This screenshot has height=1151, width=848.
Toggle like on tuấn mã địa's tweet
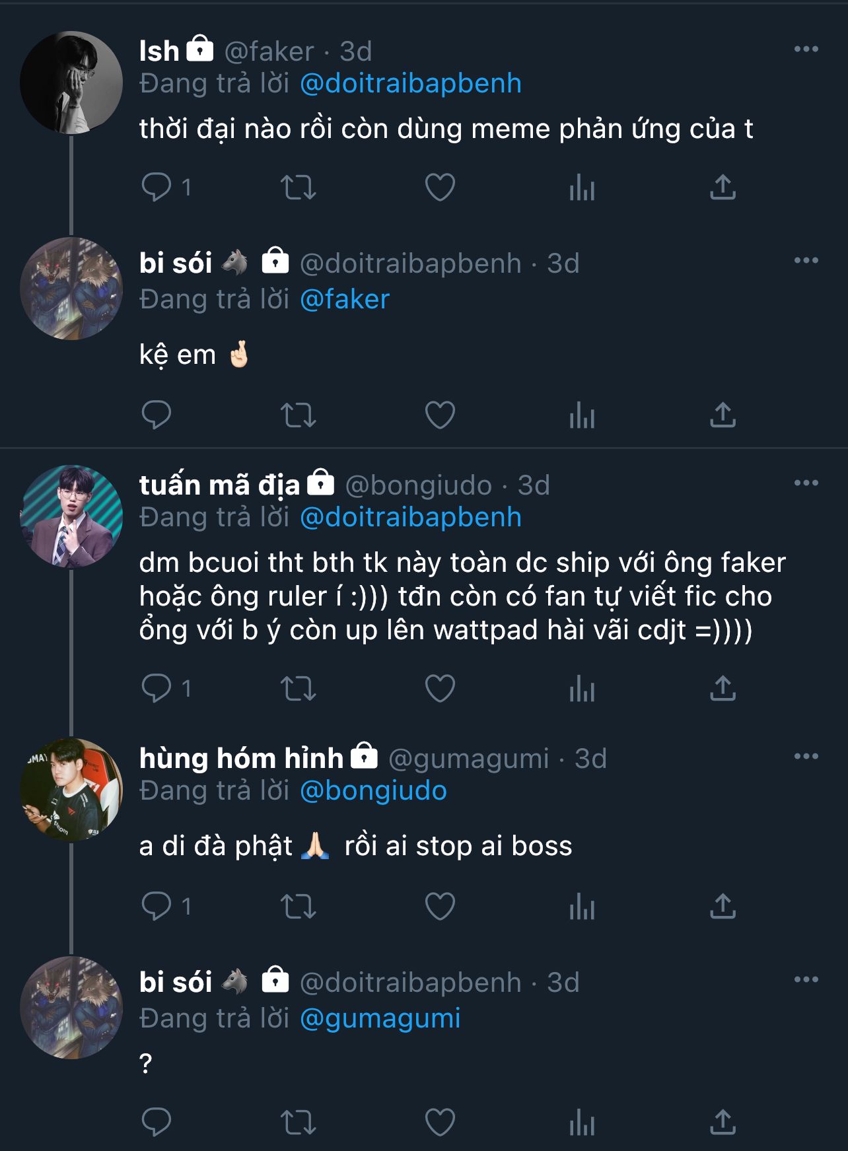[x=440, y=688]
